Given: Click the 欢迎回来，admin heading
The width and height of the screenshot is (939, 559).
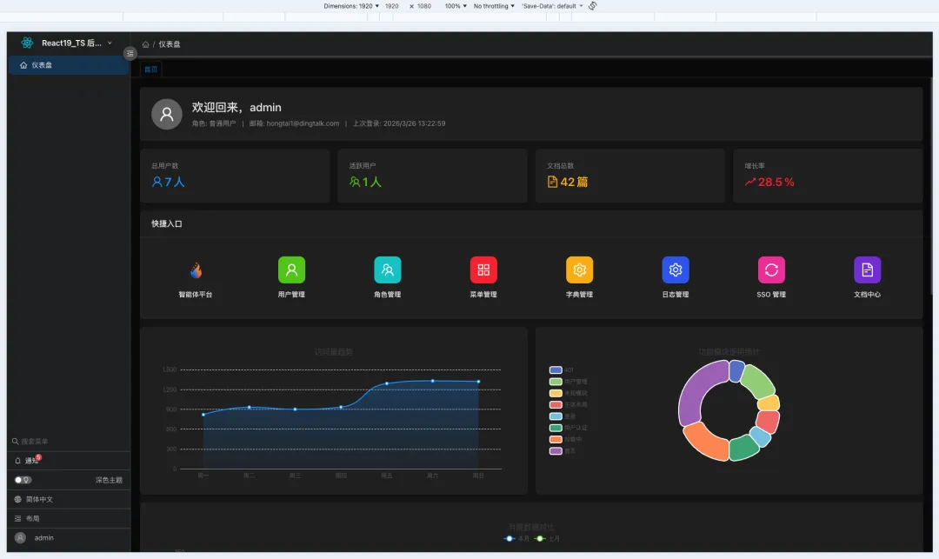Looking at the screenshot, I should point(236,107).
